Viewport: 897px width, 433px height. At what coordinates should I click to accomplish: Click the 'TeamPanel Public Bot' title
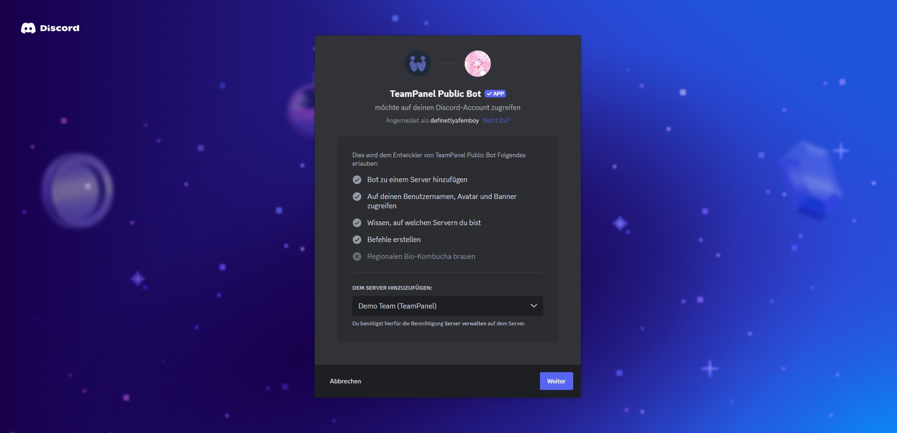pos(435,94)
